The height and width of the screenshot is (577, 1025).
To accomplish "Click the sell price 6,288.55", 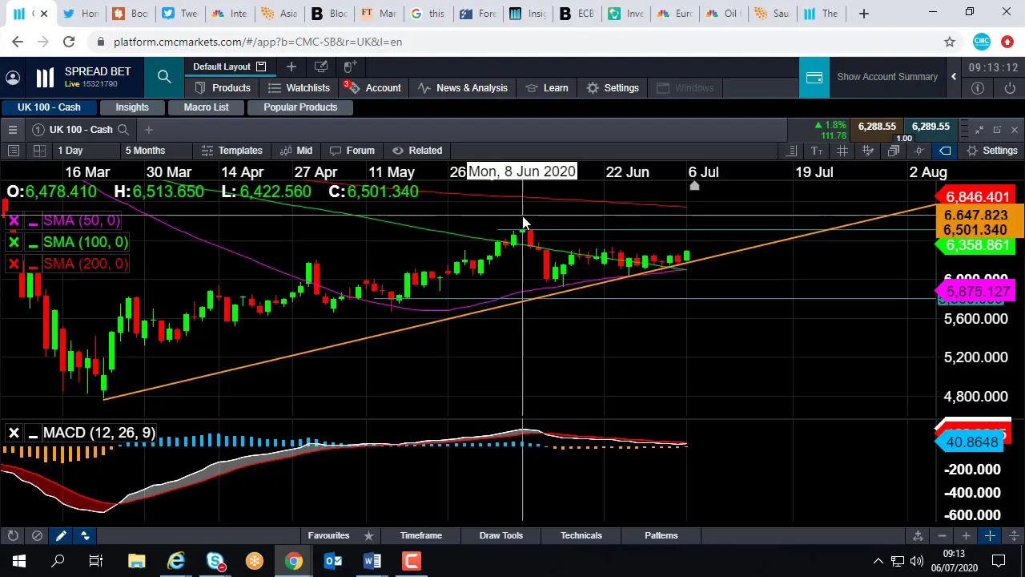I will (x=877, y=127).
